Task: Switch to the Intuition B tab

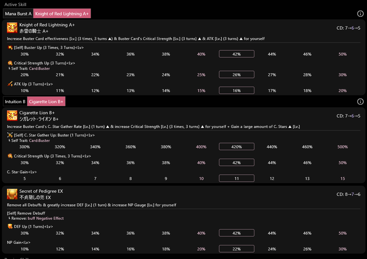Action: coord(15,102)
